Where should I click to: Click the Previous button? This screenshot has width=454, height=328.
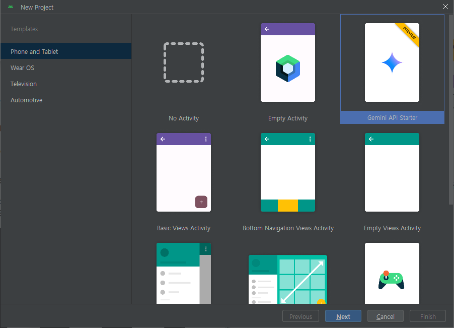[x=300, y=316]
